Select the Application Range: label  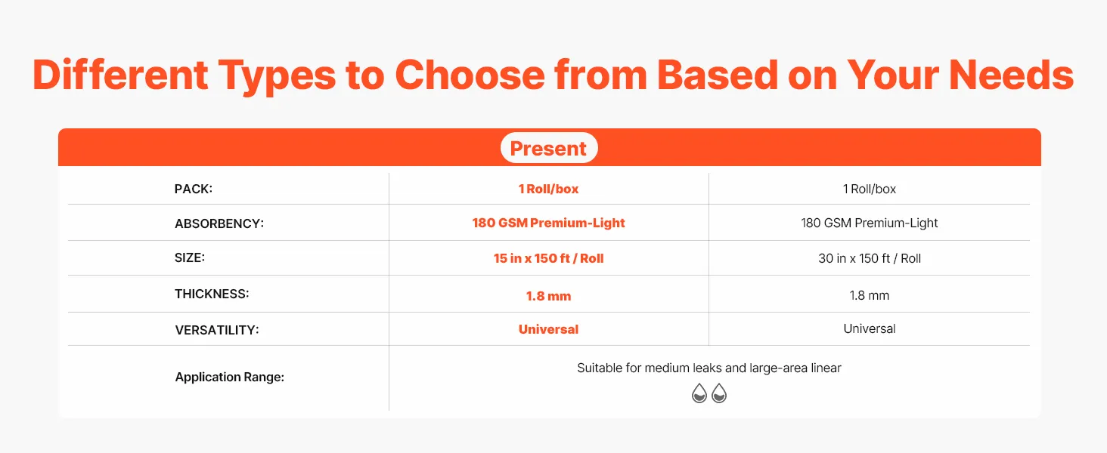230,377
